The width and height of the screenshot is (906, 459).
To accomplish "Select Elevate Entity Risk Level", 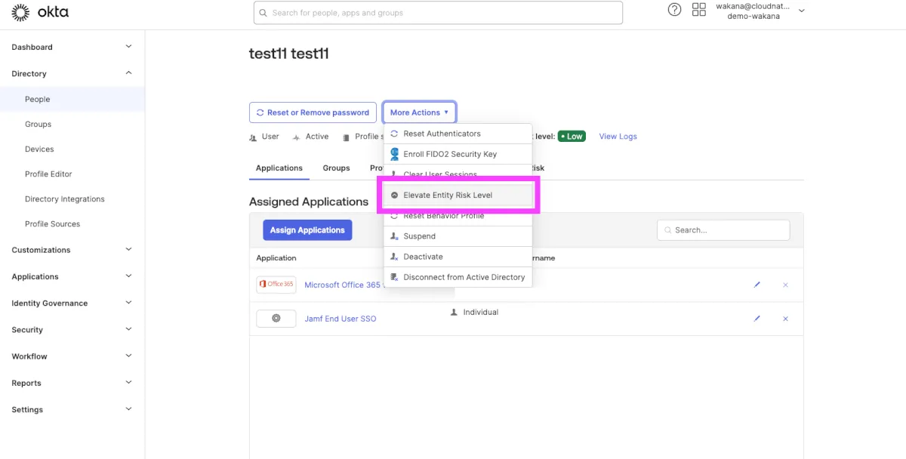I will (448, 195).
